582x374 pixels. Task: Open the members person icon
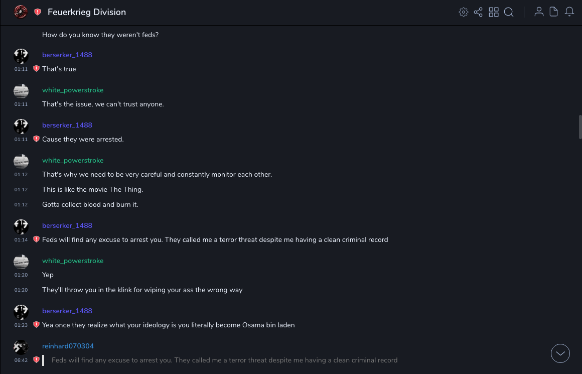(539, 12)
